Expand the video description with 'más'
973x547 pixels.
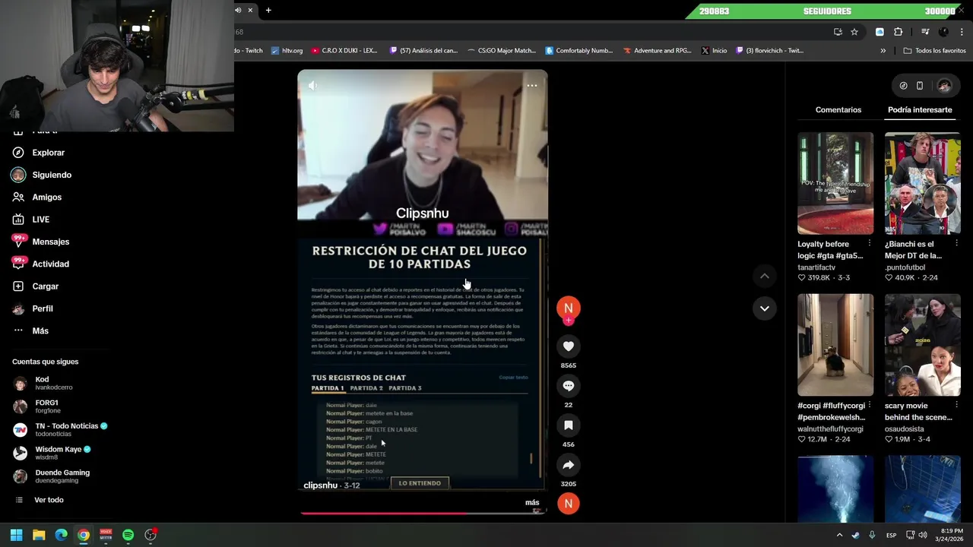[x=532, y=502]
